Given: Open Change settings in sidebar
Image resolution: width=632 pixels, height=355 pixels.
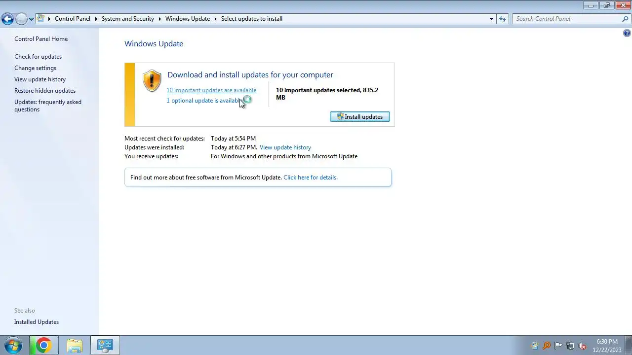Looking at the screenshot, I should tap(35, 68).
